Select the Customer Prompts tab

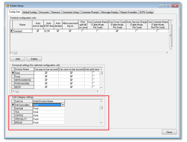coord(90,12)
